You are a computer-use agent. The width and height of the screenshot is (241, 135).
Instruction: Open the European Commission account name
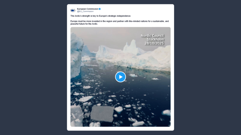point(88,9)
